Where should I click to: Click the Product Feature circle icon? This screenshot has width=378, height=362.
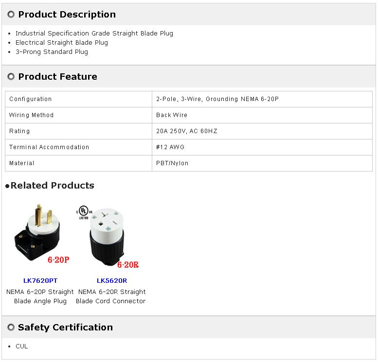pos(11,77)
